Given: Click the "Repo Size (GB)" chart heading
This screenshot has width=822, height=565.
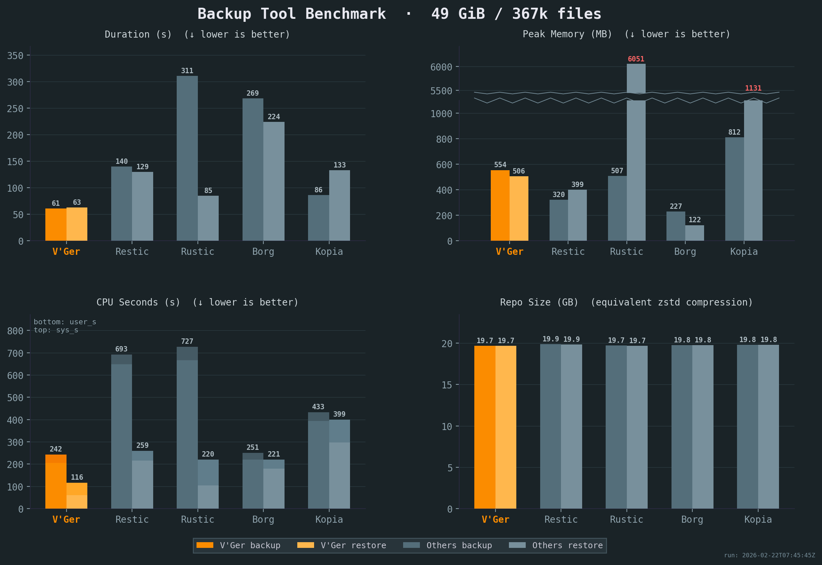Looking at the screenshot, I should [x=539, y=302].
